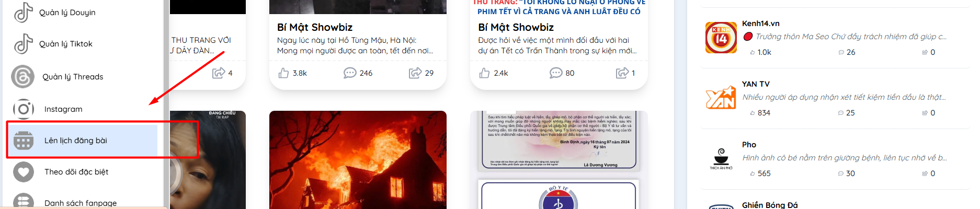The height and width of the screenshot is (209, 980).
Task: Open comments on post with 246 comments
Action: (350, 73)
